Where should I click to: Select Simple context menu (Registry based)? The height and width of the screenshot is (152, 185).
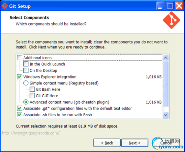coord(26,83)
